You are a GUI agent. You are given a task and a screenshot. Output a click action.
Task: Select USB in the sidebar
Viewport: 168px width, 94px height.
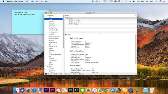(x=50, y=62)
